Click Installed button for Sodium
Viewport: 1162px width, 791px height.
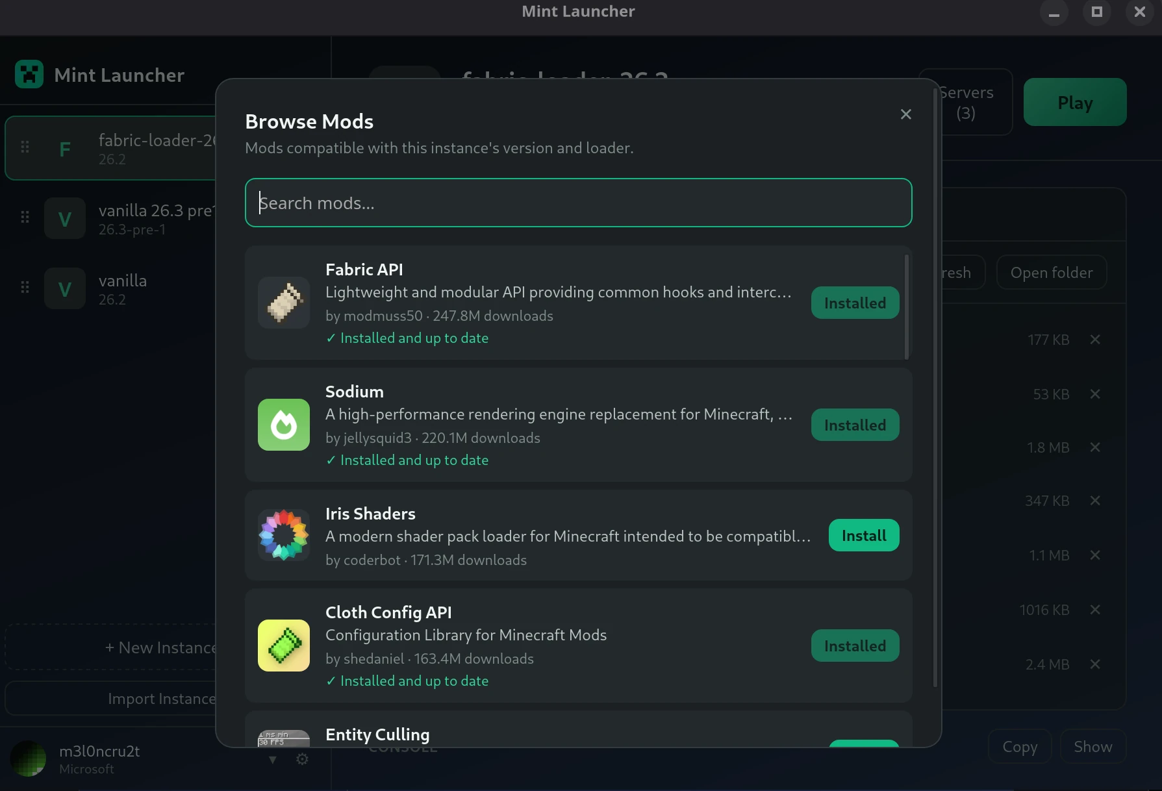pyautogui.click(x=855, y=425)
